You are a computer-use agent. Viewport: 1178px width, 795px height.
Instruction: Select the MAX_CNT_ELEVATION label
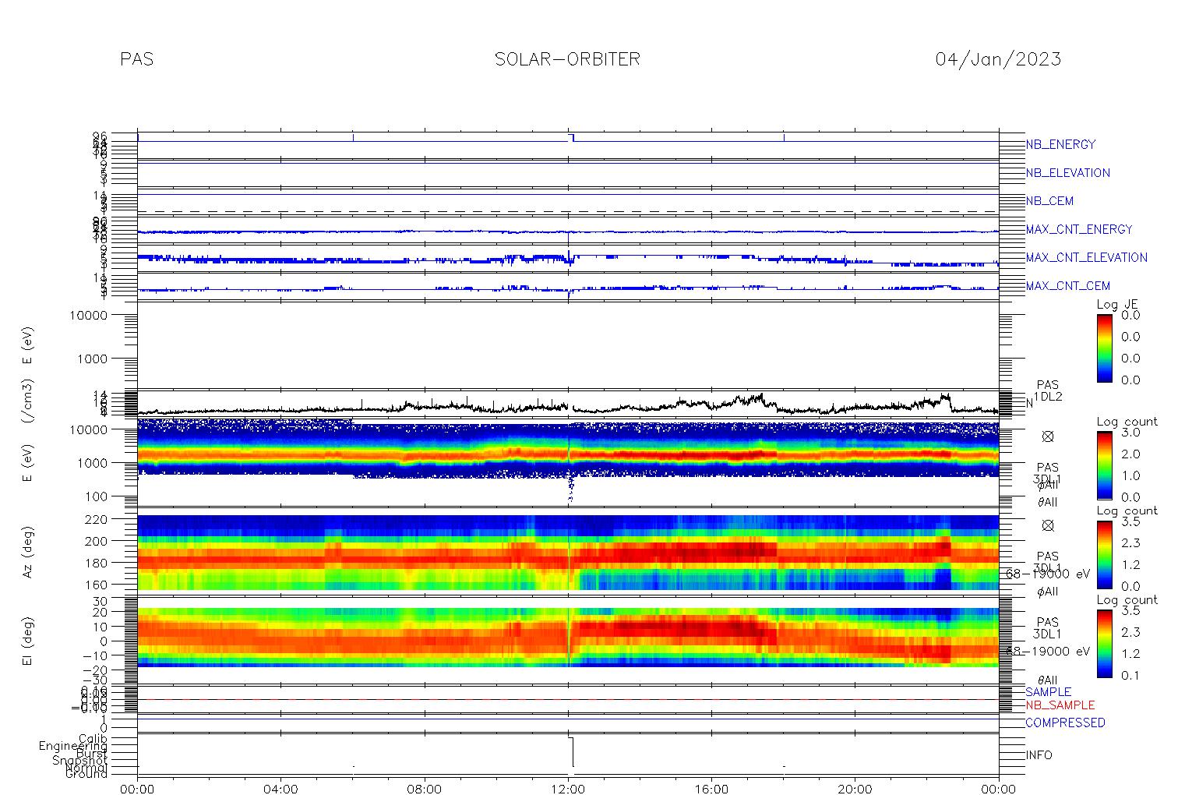pyautogui.click(x=1086, y=257)
